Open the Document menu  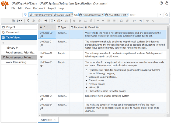click(x=39, y=8)
